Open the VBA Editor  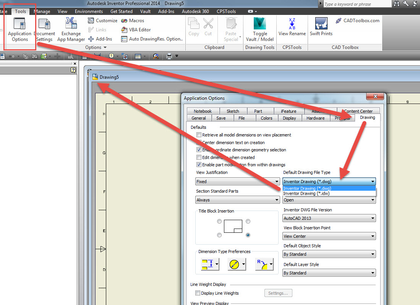tap(139, 30)
